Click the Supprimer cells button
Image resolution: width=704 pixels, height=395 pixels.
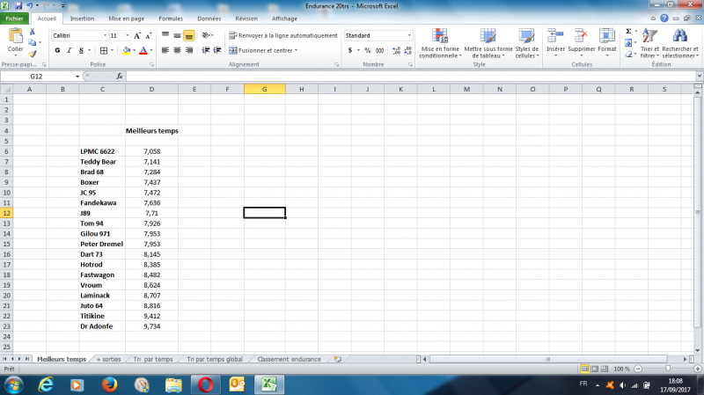pyautogui.click(x=582, y=43)
